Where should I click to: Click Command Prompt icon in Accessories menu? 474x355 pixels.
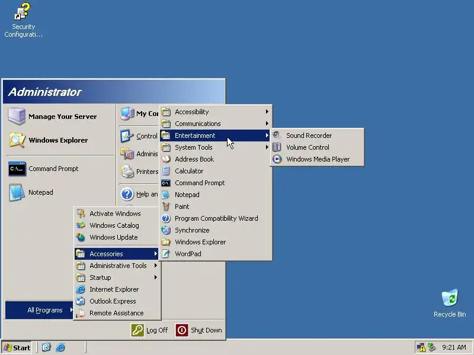(x=166, y=183)
